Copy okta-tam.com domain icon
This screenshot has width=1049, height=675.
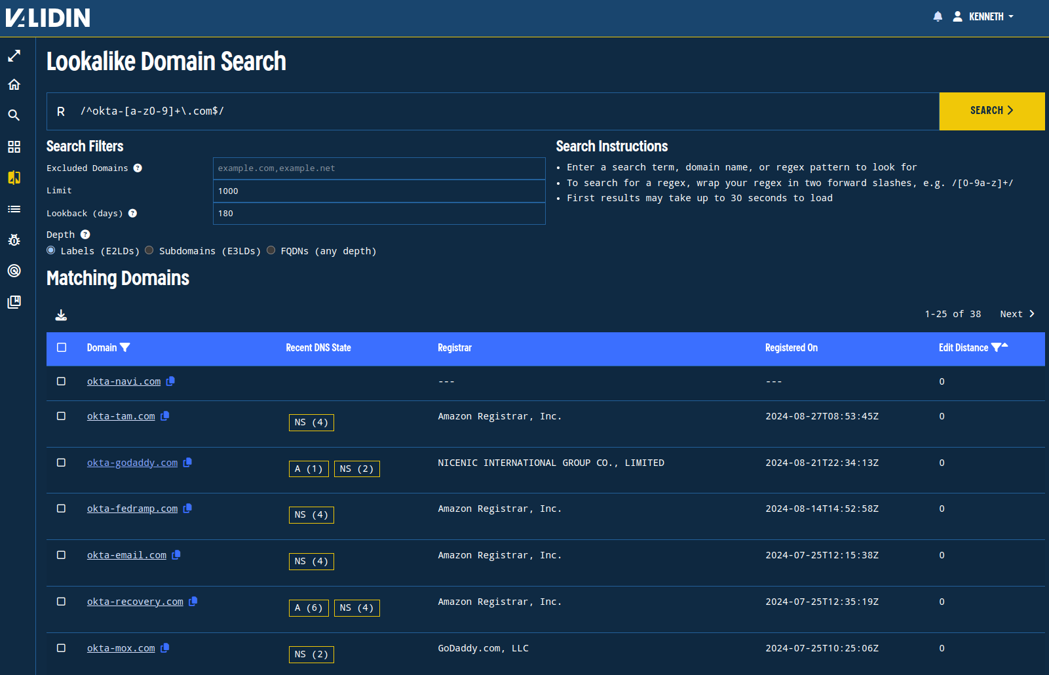tap(165, 415)
